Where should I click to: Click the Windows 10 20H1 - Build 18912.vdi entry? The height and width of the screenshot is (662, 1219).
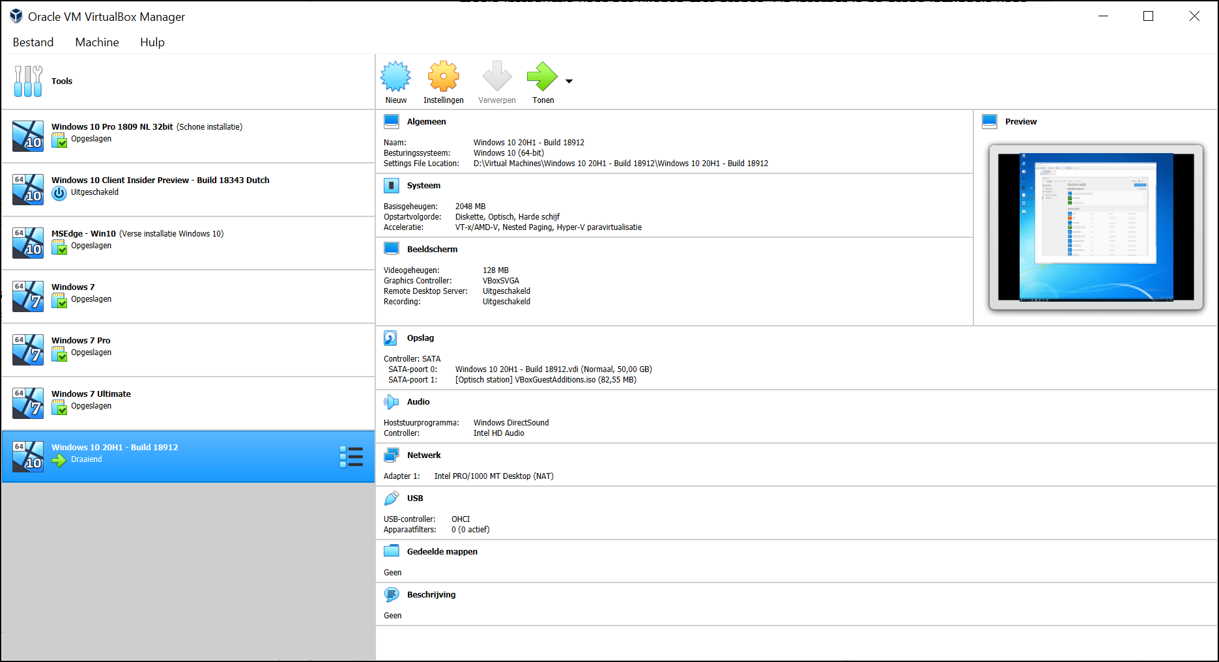(x=554, y=369)
